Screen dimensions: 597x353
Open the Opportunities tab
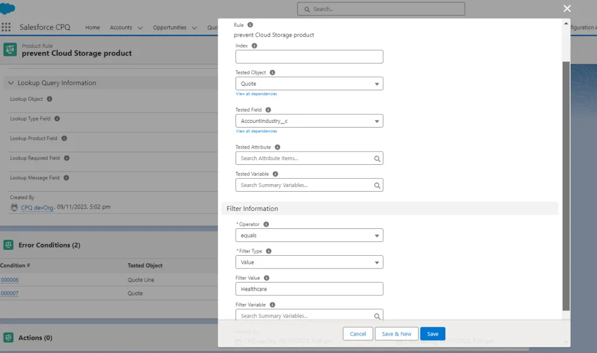coord(170,27)
